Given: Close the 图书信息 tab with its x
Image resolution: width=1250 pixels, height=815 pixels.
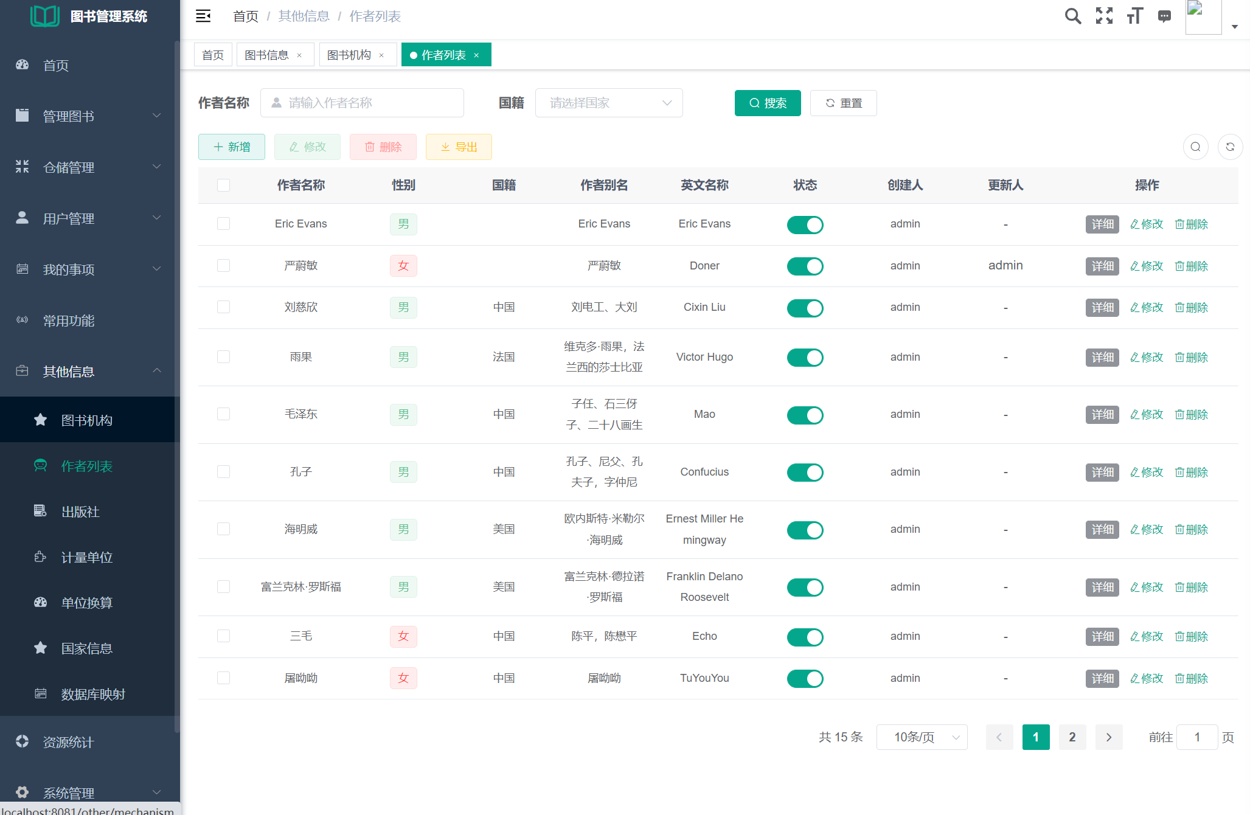Looking at the screenshot, I should pyautogui.click(x=299, y=55).
